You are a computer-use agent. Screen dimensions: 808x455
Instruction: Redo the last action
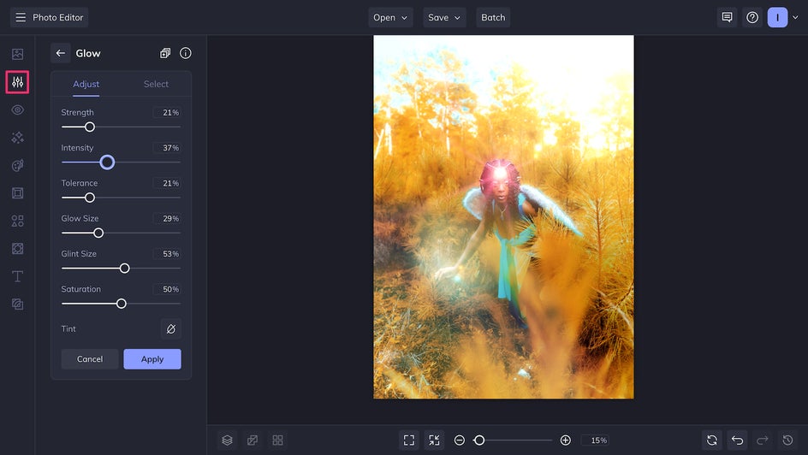763,440
